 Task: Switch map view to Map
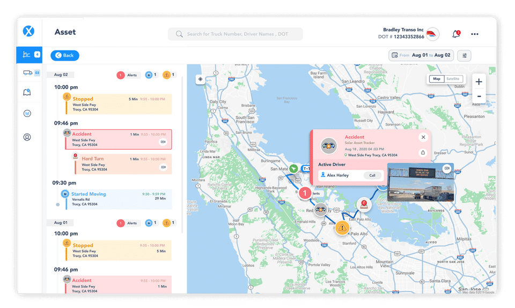coord(437,79)
